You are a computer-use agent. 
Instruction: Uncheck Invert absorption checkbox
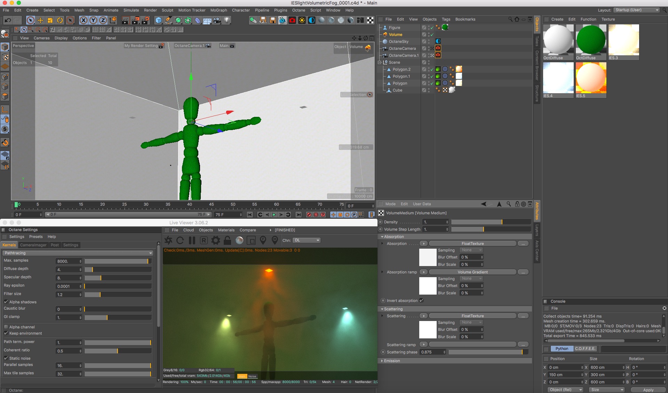[422, 300]
